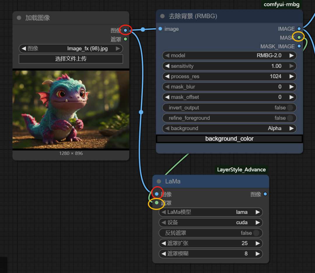Screen dimensions: 315x273
Task: Increase 遮罩扩张 value with right arrow
Action: click(x=258, y=243)
